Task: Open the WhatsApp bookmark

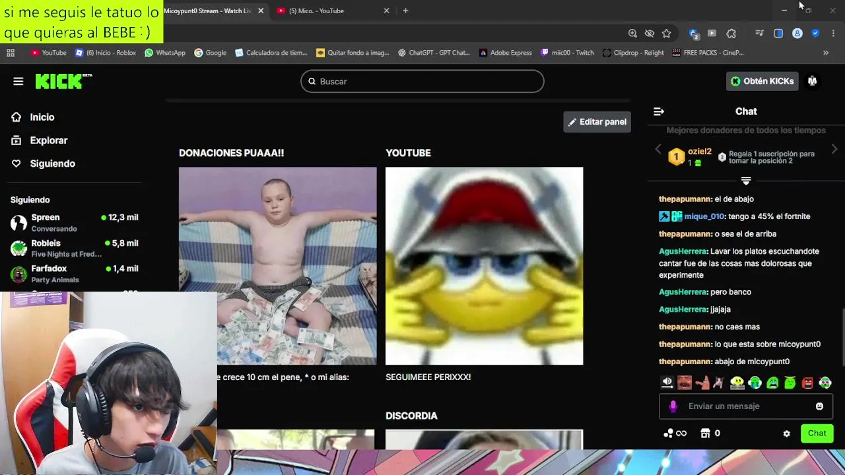Action: click(x=165, y=53)
